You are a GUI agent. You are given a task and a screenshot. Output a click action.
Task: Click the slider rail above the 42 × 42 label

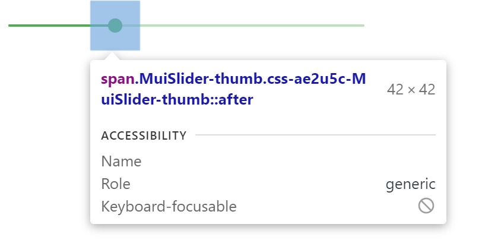click(x=356, y=26)
